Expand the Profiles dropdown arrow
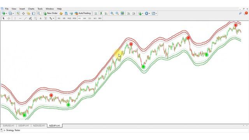The width and height of the screenshot is (249, 140). (13, 14)
